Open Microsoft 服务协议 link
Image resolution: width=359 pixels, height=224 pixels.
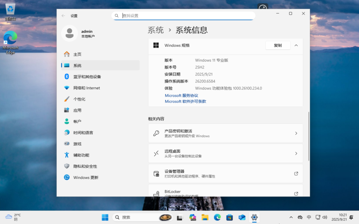(181, 96)
